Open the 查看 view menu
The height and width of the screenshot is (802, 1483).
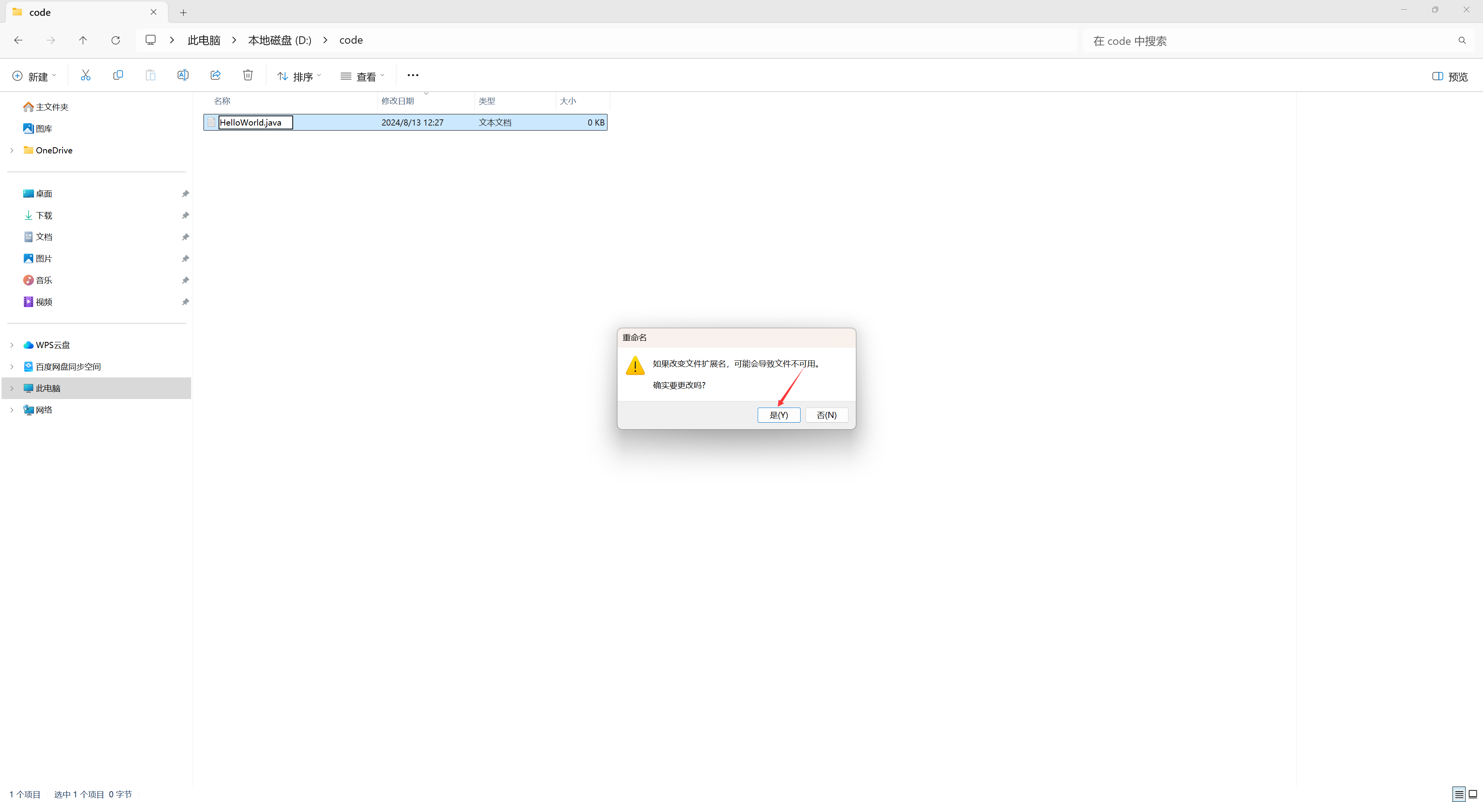pyautogui.click(x=362, y=76)
